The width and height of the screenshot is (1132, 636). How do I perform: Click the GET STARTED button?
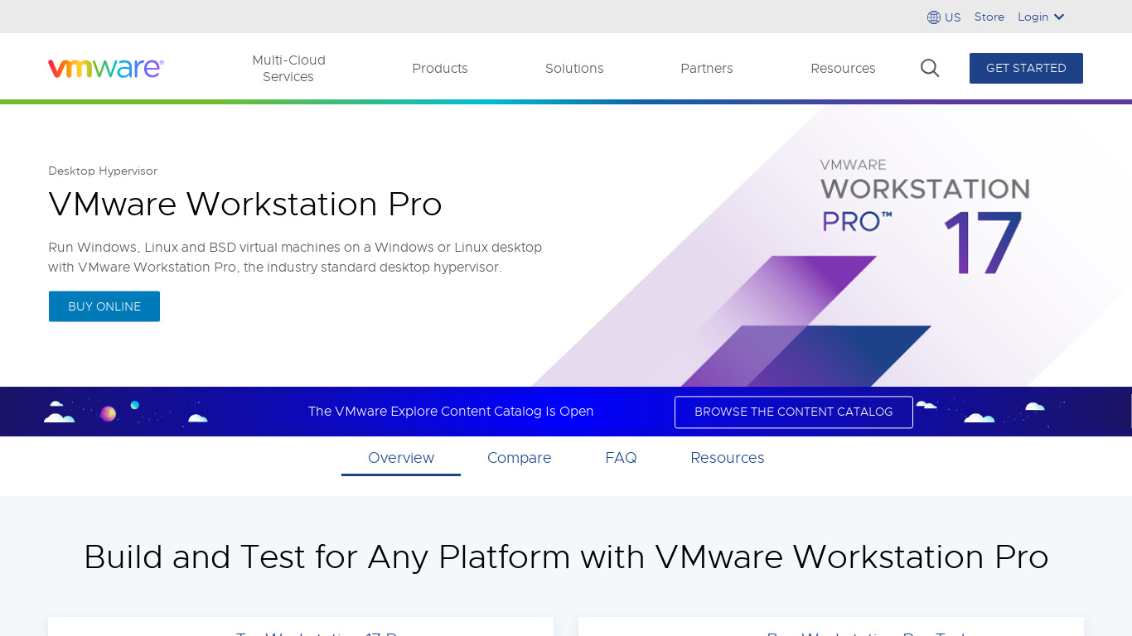tap(1026, 68)
